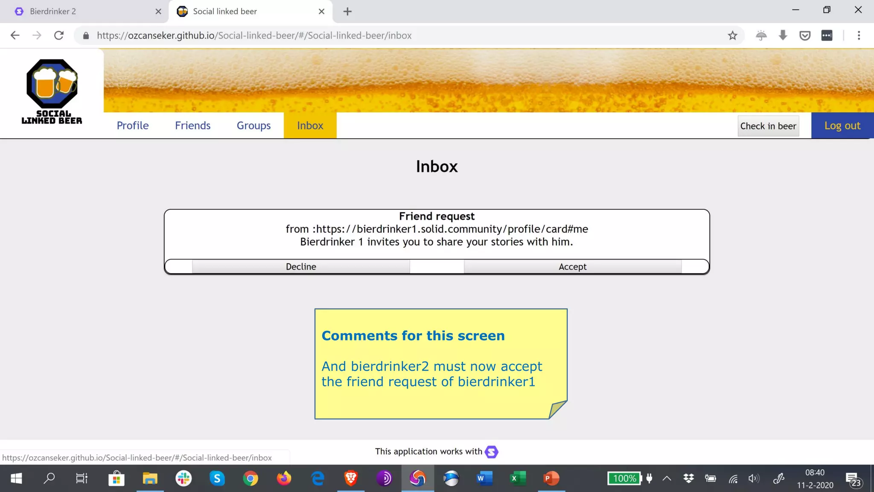Image resolution: width=874 pixels, height=492 pixels.
Task: Select the Inbox navigation item
Action: point(310,126)
